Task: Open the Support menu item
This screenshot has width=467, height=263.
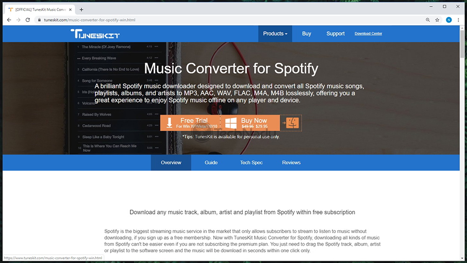Action: [335, 34]
